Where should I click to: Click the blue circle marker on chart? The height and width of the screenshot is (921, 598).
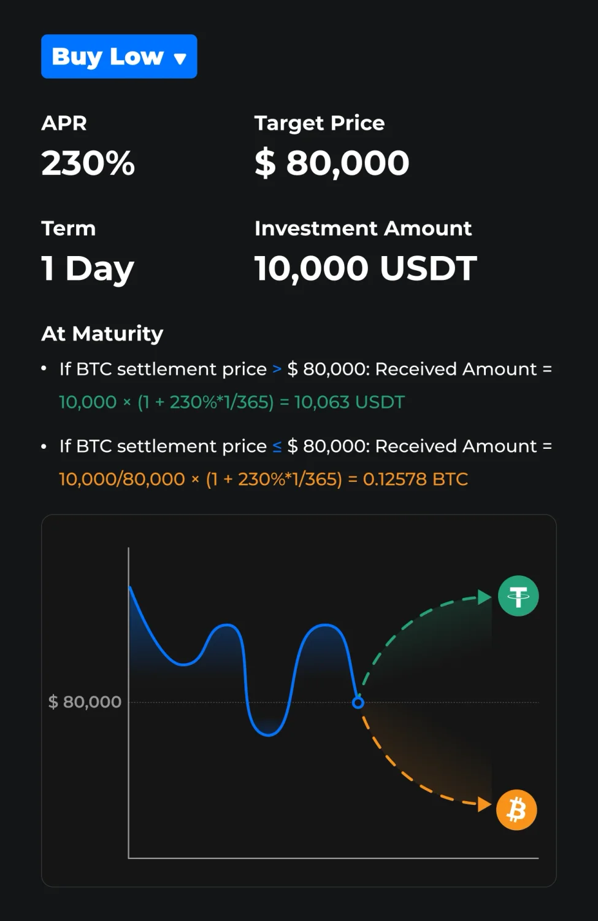[x=358, y=702]
